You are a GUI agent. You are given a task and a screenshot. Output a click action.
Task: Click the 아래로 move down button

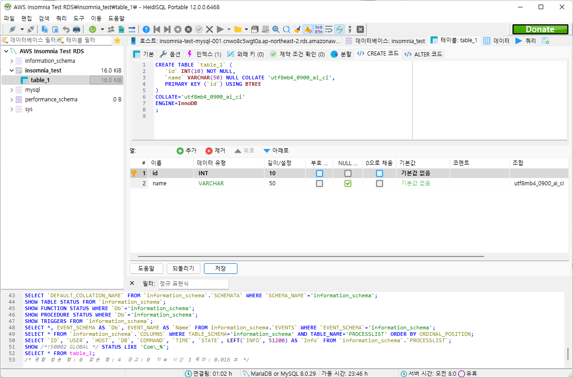point(276,150)
